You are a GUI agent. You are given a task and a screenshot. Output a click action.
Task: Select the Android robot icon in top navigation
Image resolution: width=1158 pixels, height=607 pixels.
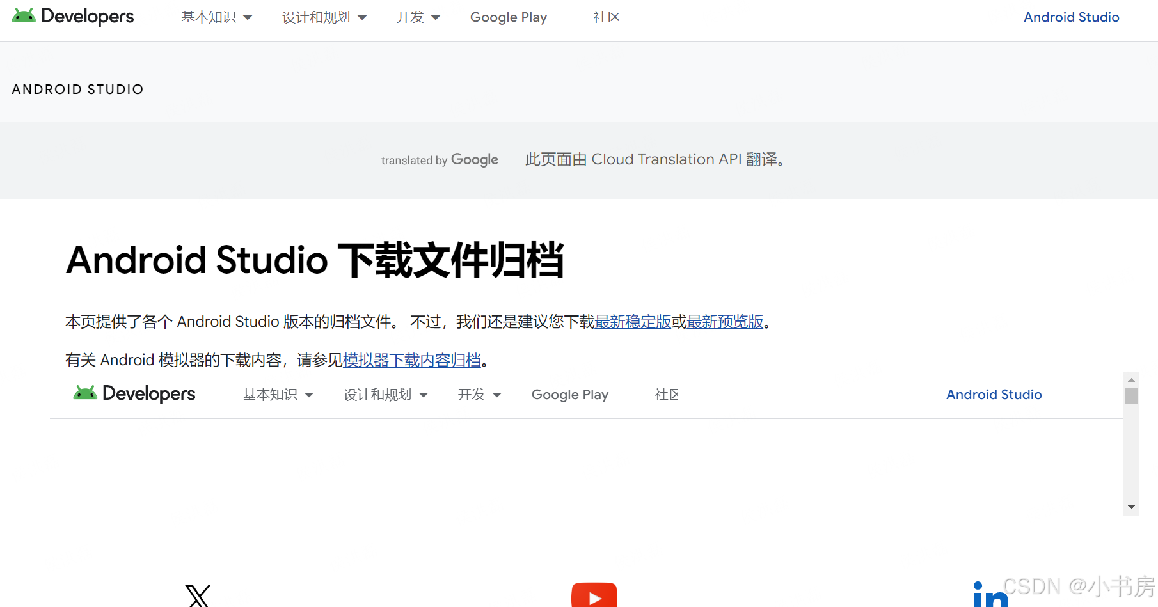[x=23, y=15]
